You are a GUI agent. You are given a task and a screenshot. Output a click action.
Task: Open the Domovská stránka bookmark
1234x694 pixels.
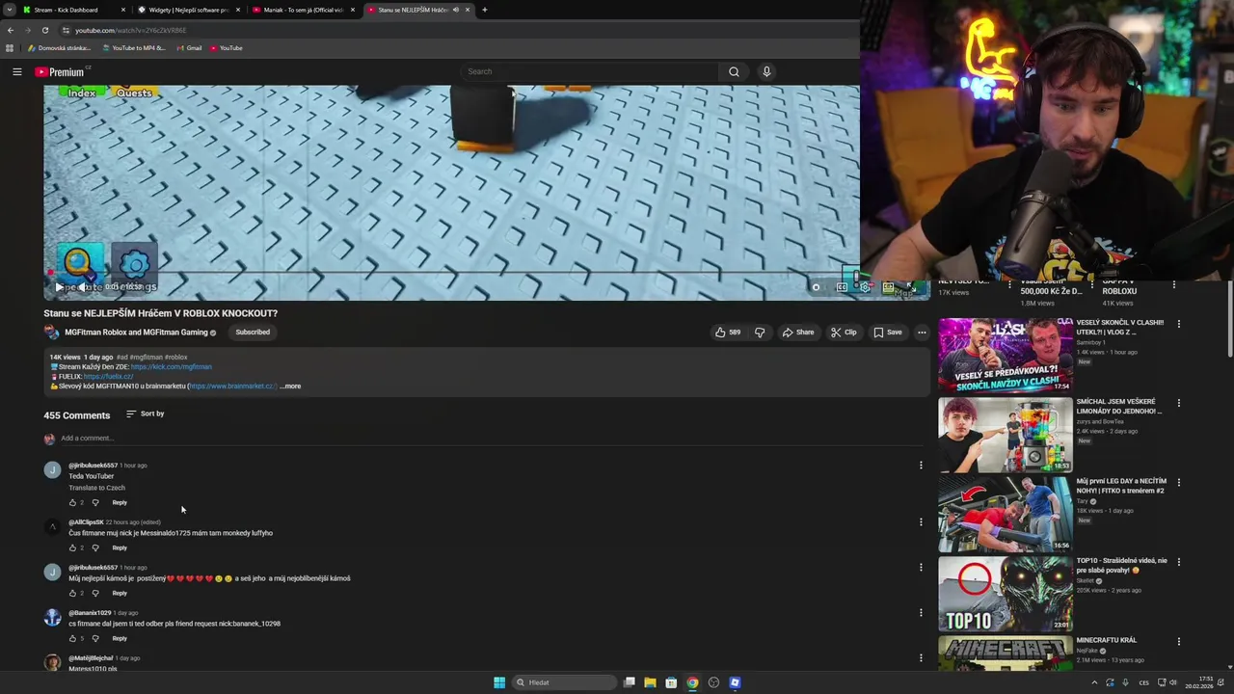(60, 48)
